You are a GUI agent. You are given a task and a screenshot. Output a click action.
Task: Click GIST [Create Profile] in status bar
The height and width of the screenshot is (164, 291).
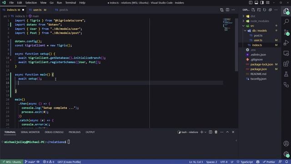point(69,162)
